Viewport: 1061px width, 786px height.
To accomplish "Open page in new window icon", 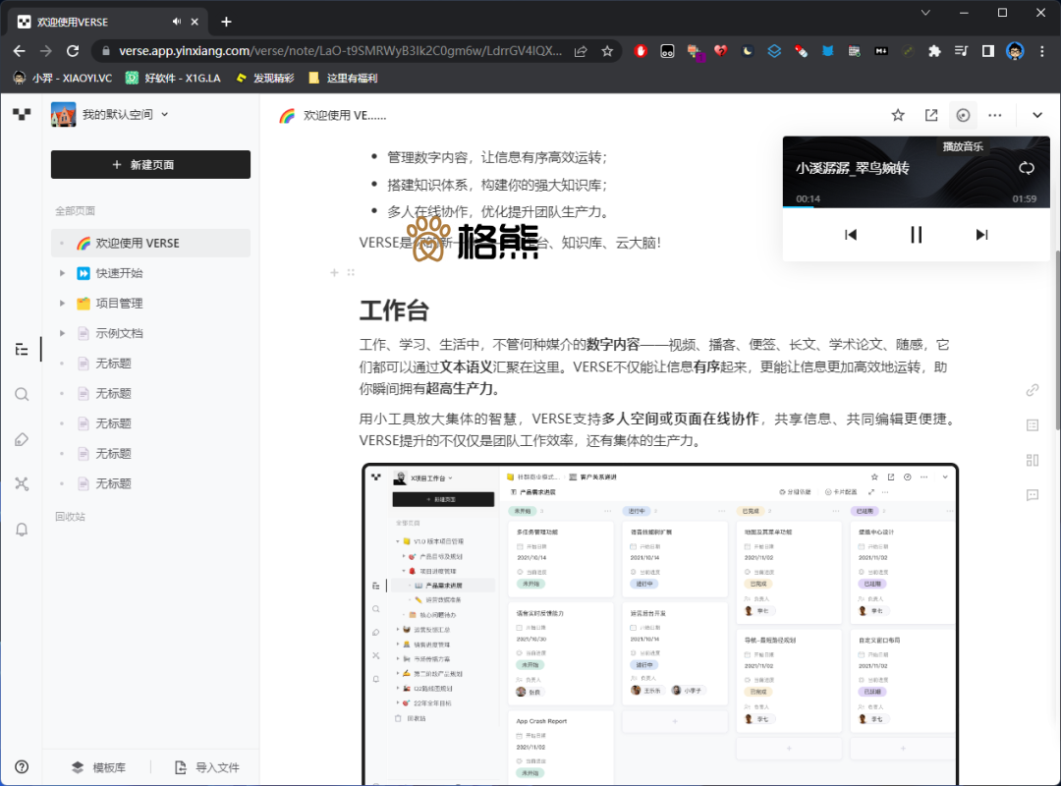I will 931,115.
